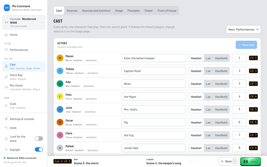Image resolution: width=267 pixels, height=167 pixels.
Task: Turn off the Daylight switch
Action: click(x=39, y=149)
